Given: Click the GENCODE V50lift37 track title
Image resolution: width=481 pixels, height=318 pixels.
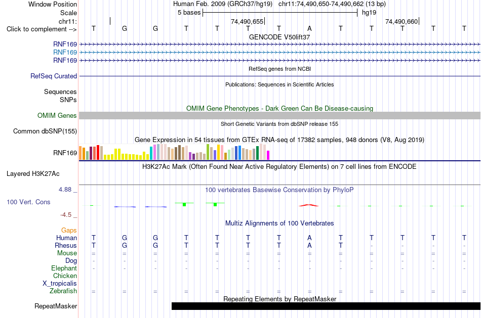Looking at the screenshot, I should (x=279, y=37).
